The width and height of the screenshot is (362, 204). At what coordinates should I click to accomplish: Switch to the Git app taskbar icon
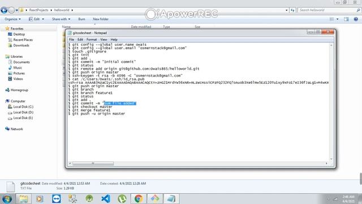[155, 199]
